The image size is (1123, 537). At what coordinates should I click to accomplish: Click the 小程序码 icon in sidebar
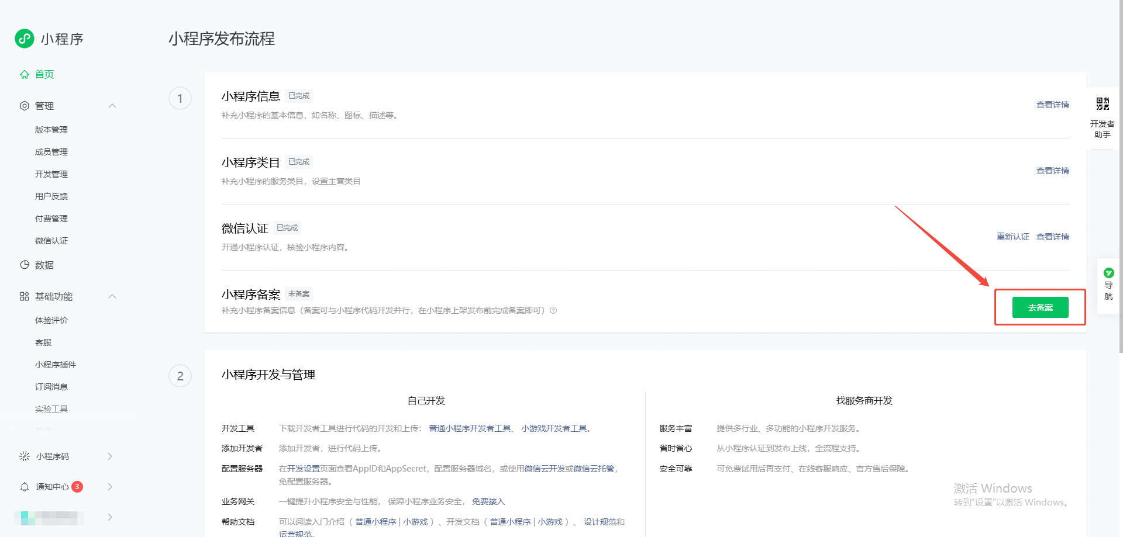tap(25, 456)
